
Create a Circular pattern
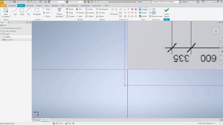100,13
